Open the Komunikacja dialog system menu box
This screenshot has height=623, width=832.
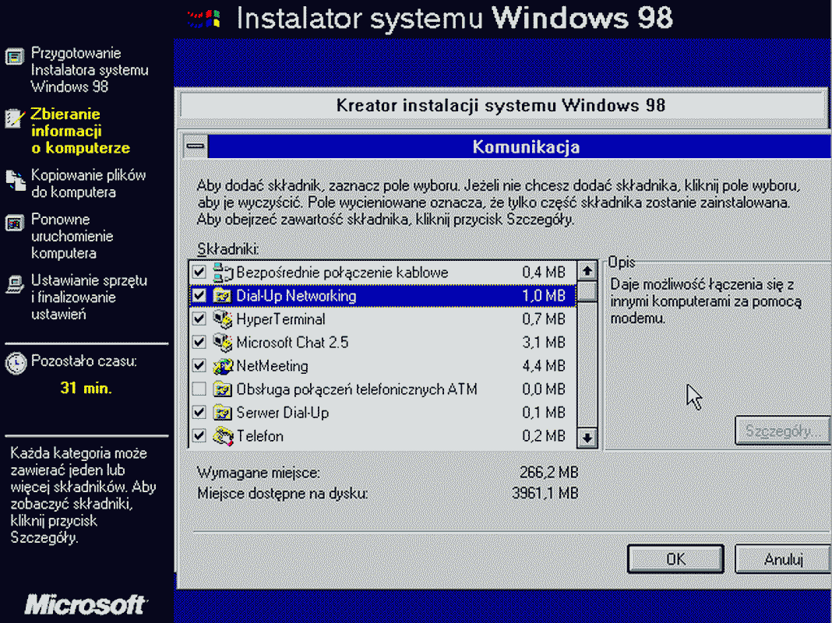196,146
